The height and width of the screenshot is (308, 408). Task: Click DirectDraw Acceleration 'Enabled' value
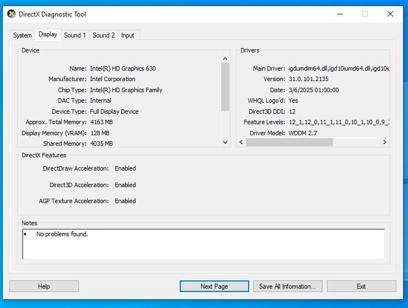(125, 168)
